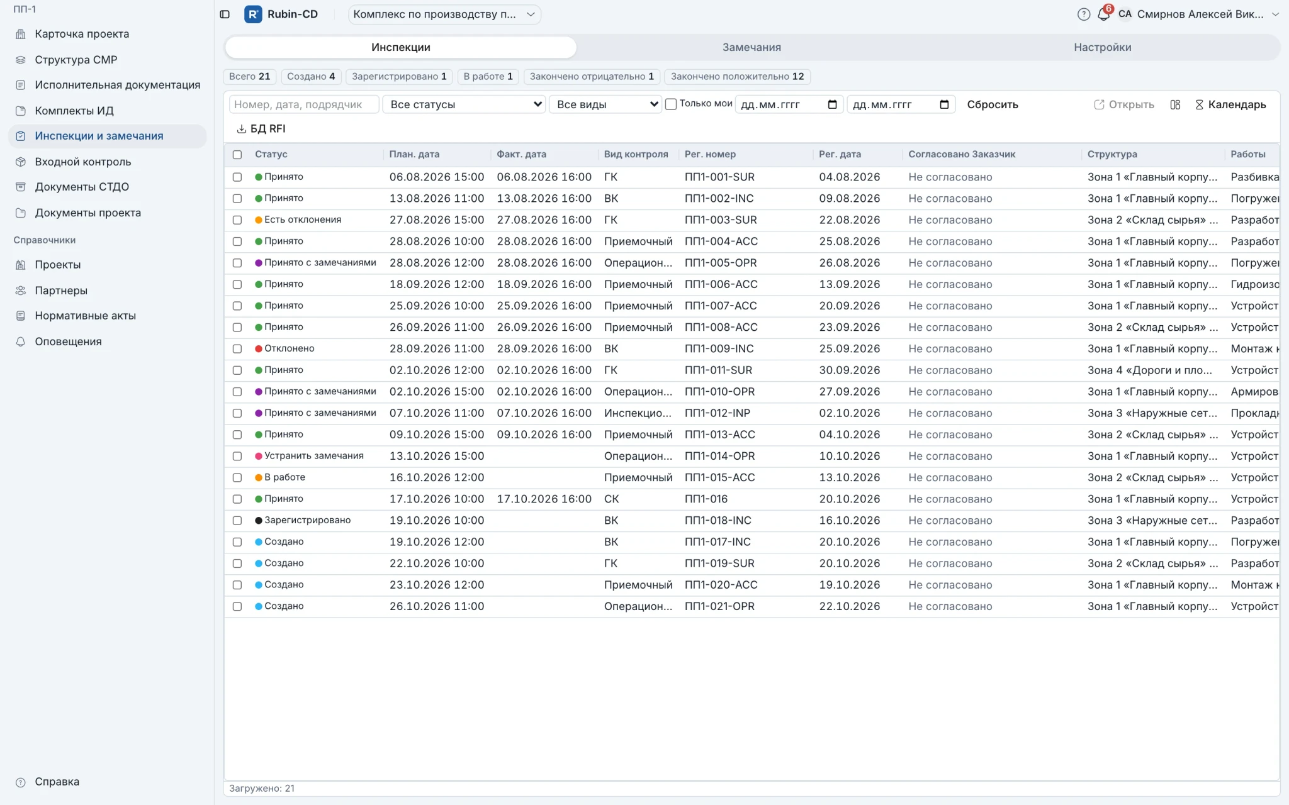
Task: Open the calendar picker in first date field
Action: (832, 104)
